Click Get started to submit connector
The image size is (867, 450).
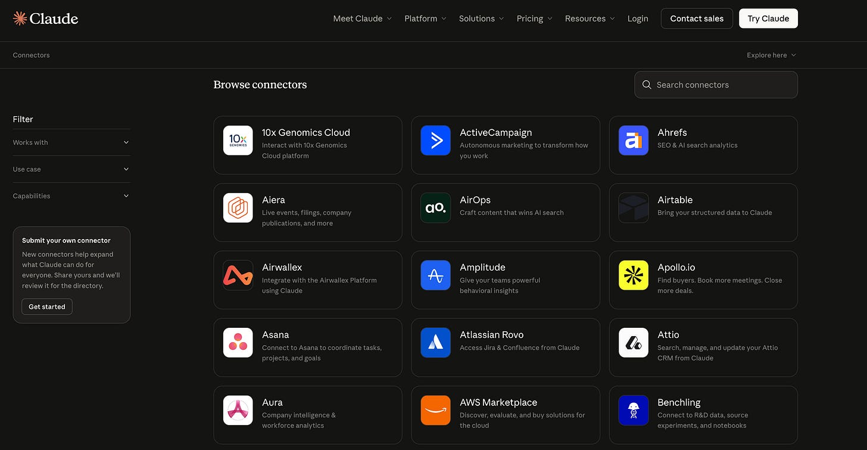(47, 307)
